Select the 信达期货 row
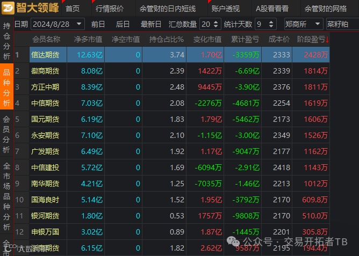The height and width of the screenshot is (256, 359). (x=172, y=55)
